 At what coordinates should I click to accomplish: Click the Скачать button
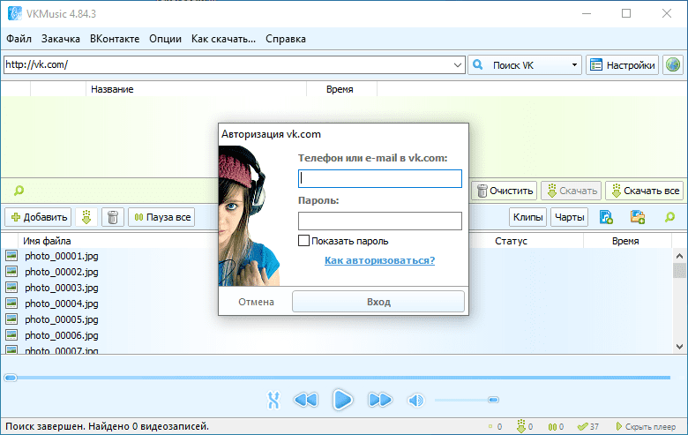click(572, 191)
